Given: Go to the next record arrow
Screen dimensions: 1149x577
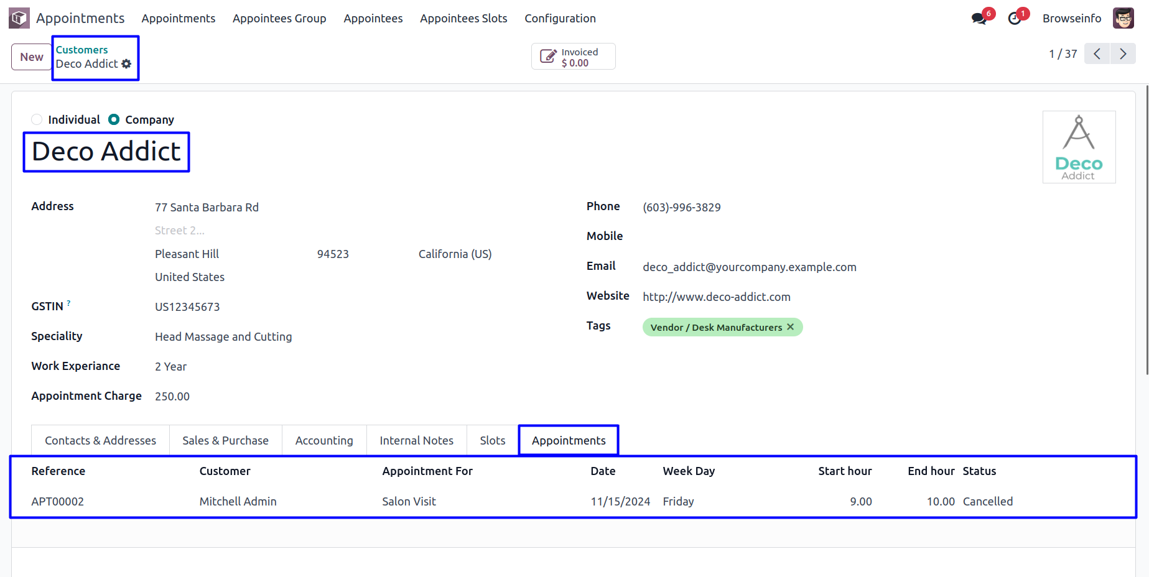Looking at the screenshot, I should [x=1123, y=54].
